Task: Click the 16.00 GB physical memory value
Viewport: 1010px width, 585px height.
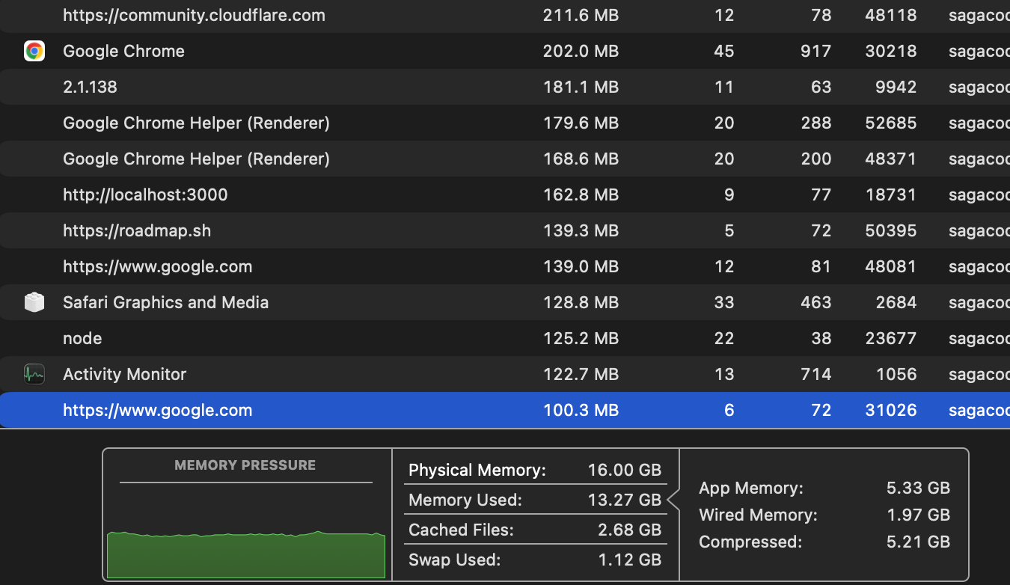Action: (x=624, y=470)
